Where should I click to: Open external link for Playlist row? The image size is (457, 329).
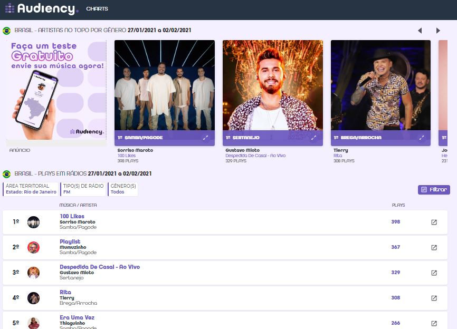[434, 247]
